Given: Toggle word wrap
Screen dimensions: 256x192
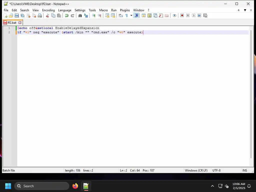Looking at the screenshot, I should click(x=121, y=16).
